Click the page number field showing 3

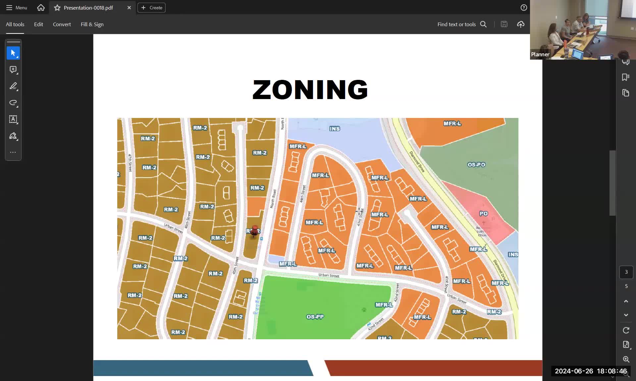tap(626, 272)
